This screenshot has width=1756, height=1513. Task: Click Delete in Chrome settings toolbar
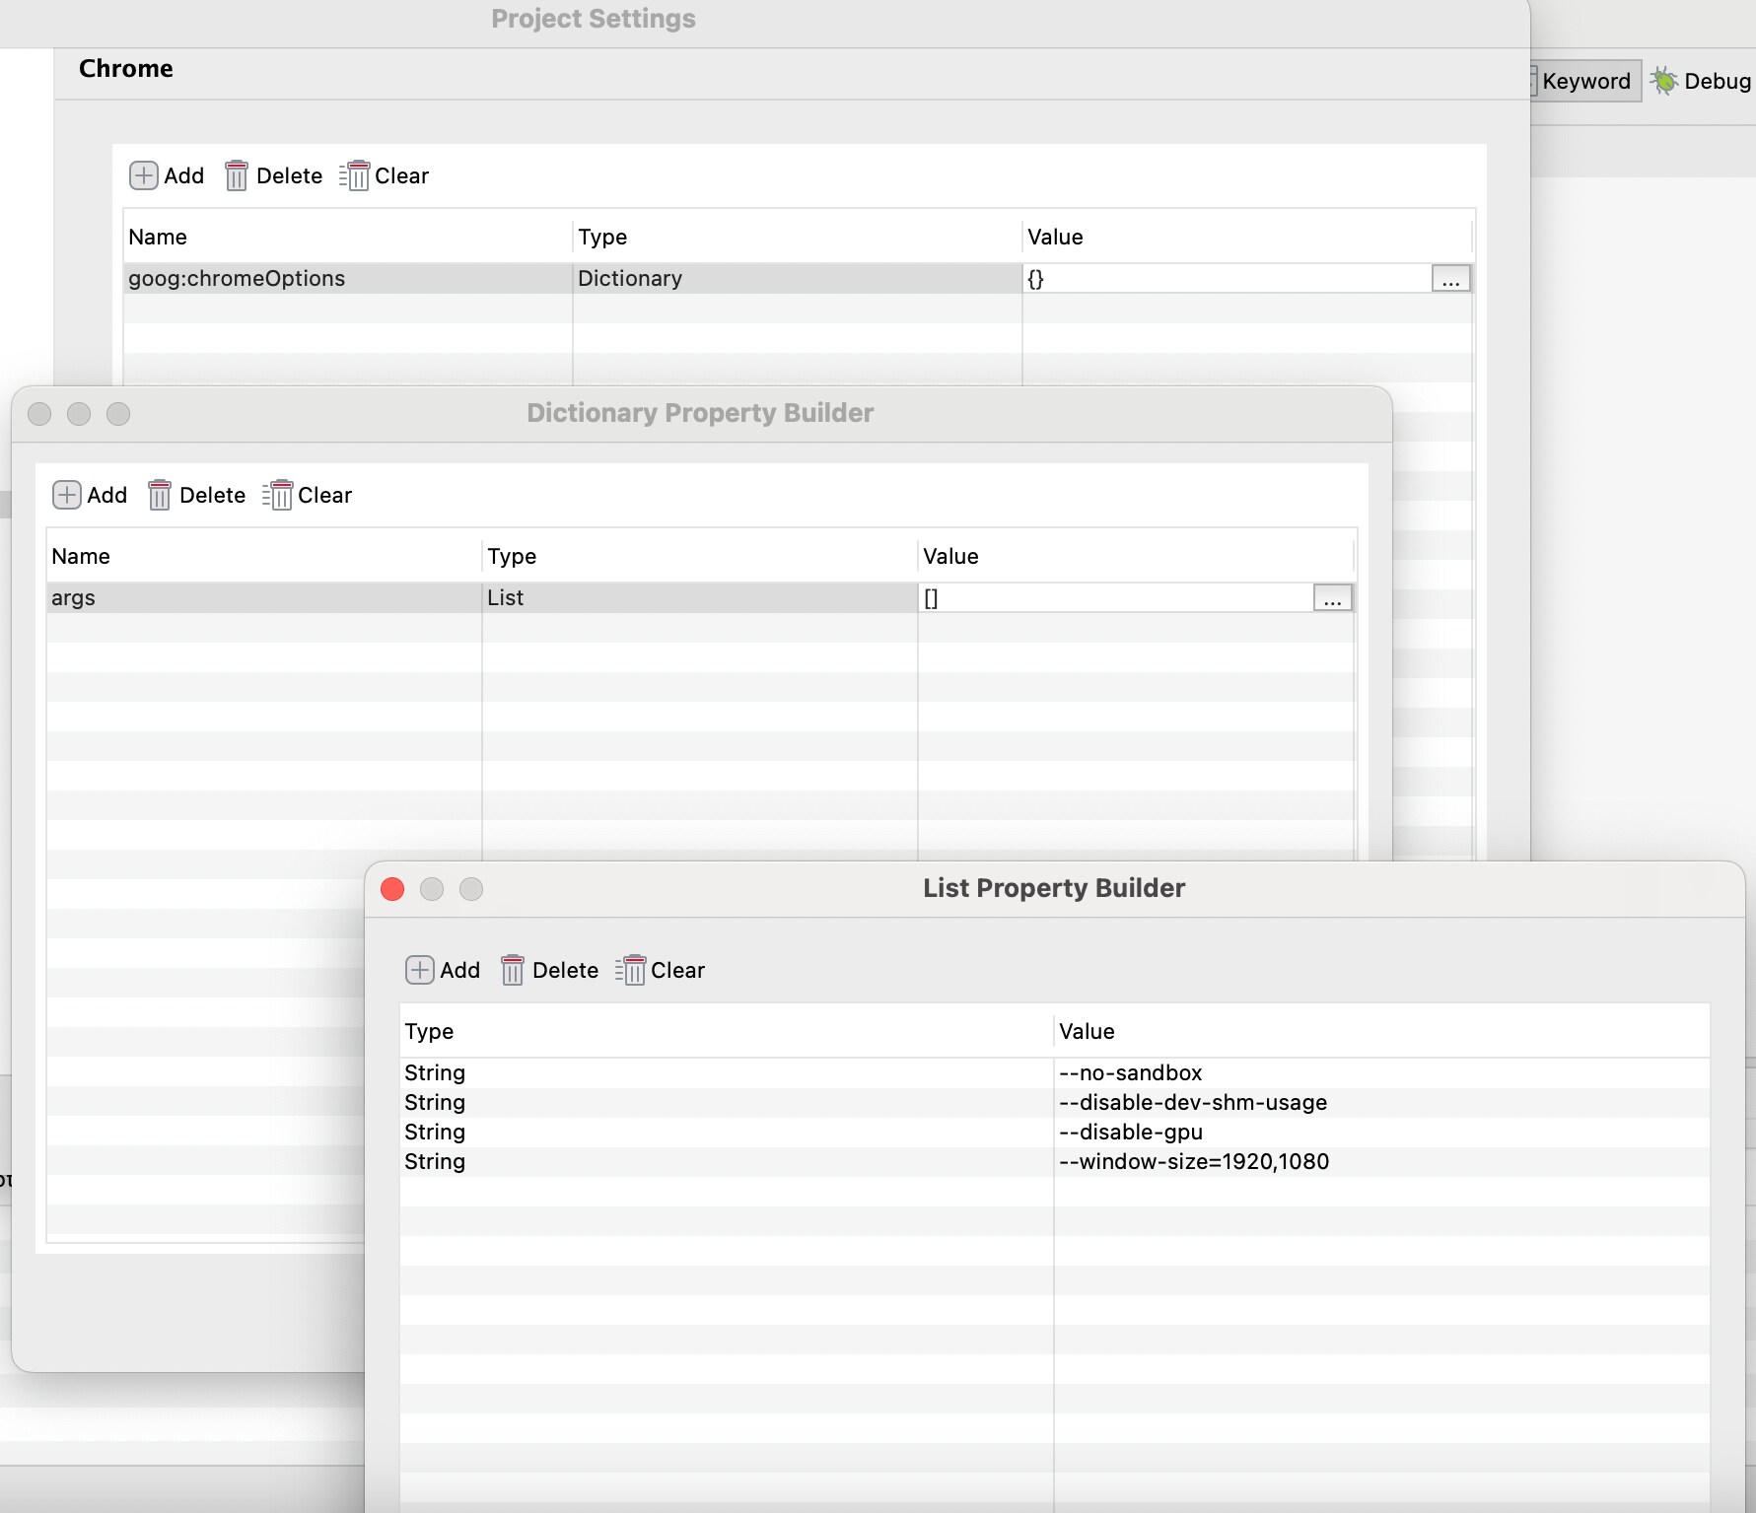pos(274,175)
